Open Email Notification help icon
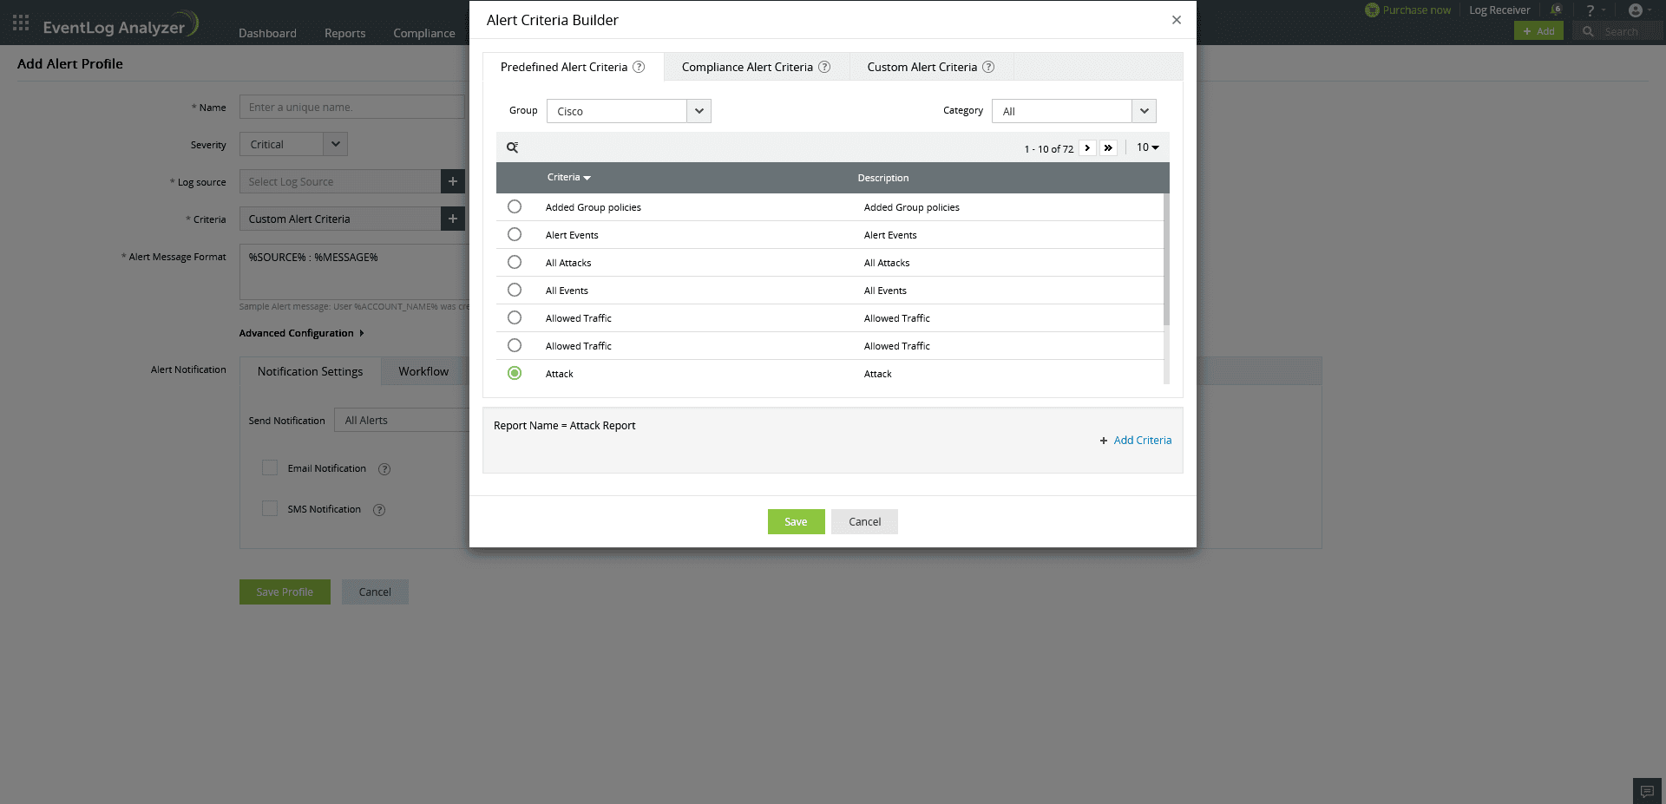The height and width of the screenshot is (804, 1666). click(x=384, y=469)
